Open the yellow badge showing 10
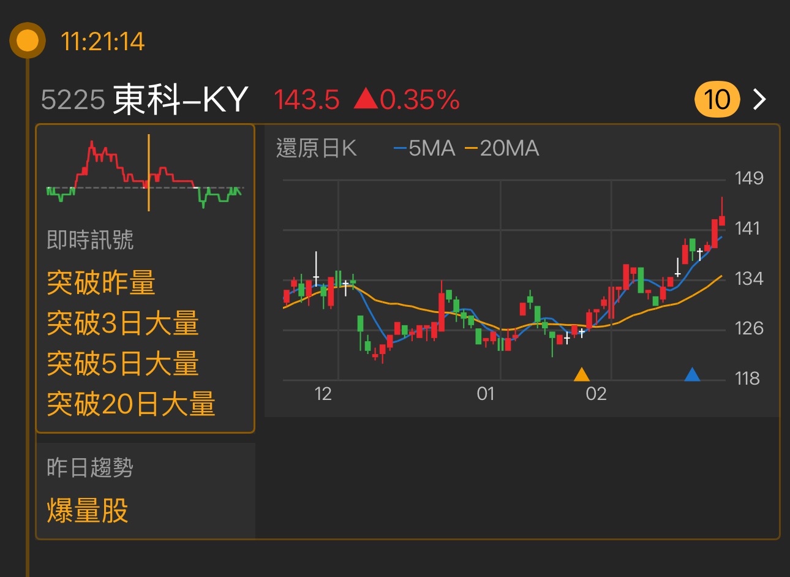Screen dimensions: 790x577 coord(717,99)
